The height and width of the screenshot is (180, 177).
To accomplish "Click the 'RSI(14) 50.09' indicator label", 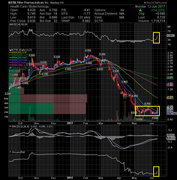I will 20,25.
